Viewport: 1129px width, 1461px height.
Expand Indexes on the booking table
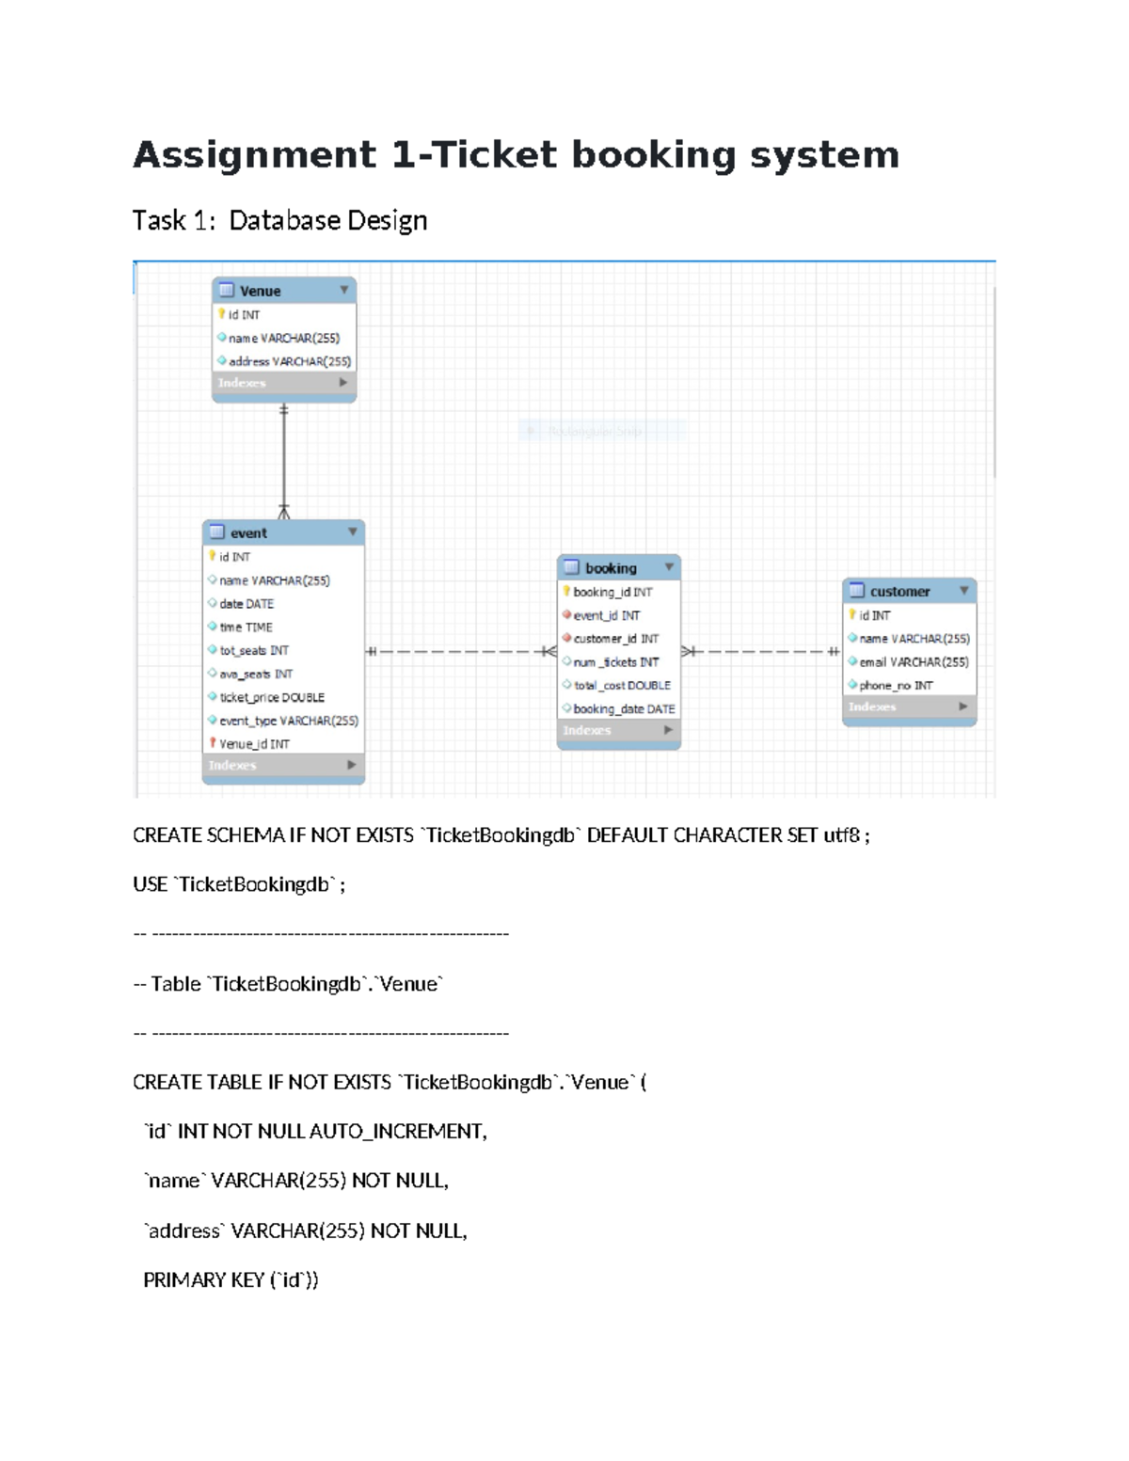[668, 729]
